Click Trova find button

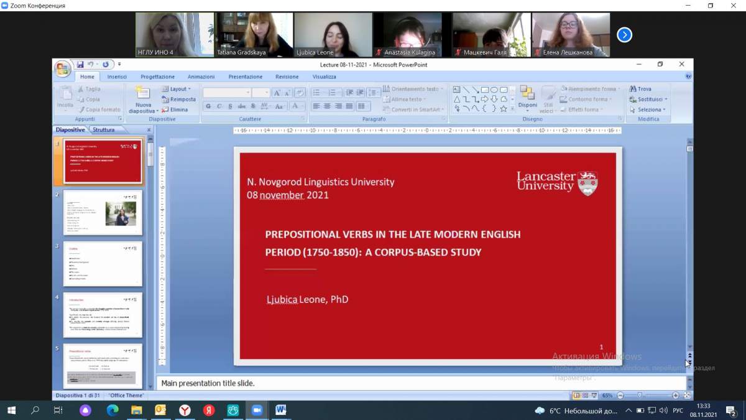pyautogui.click(x=640, y=89)
